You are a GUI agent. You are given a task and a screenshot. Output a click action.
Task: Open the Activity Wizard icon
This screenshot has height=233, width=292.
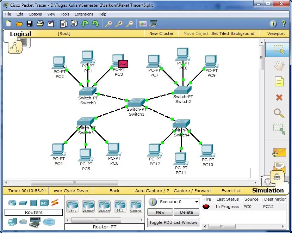click(51, 24)
